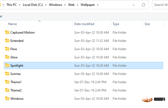The width and height of the screenshot is (168, 108).
Task: Select the Spotlight folder icon
Action: 7,65
